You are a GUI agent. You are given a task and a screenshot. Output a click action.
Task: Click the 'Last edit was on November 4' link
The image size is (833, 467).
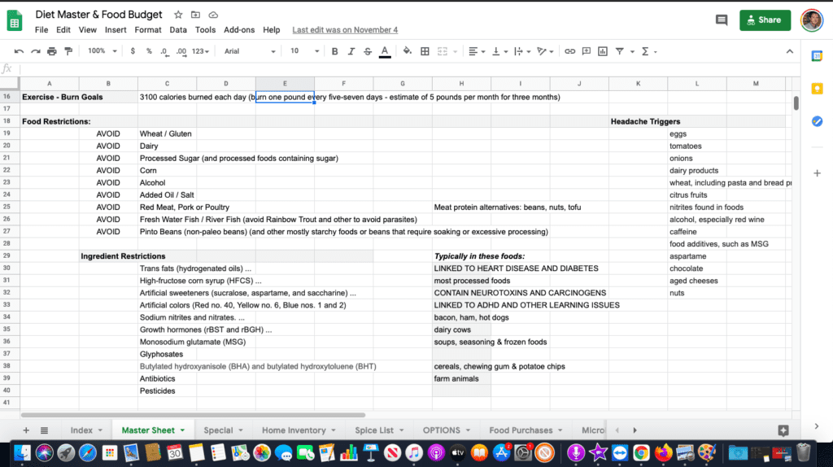point(345,30)
